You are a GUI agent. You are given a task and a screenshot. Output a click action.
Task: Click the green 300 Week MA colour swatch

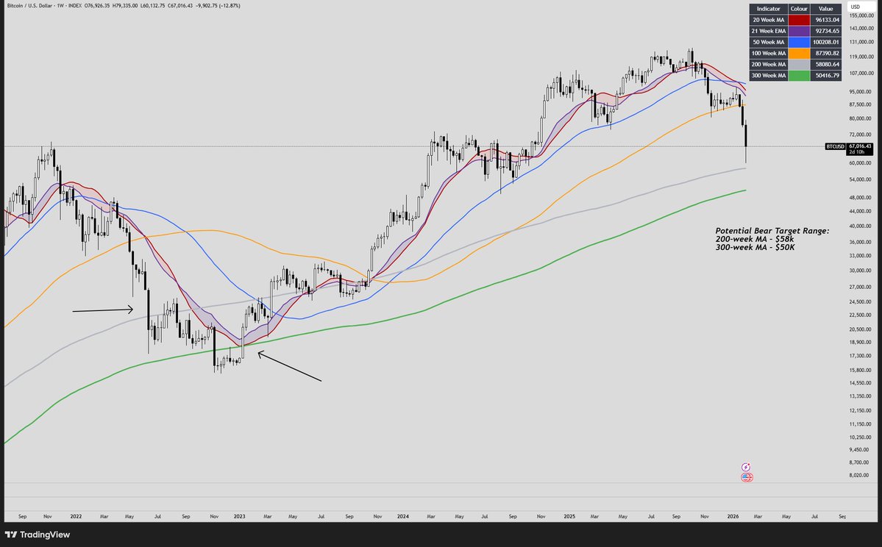click(799, 75)
